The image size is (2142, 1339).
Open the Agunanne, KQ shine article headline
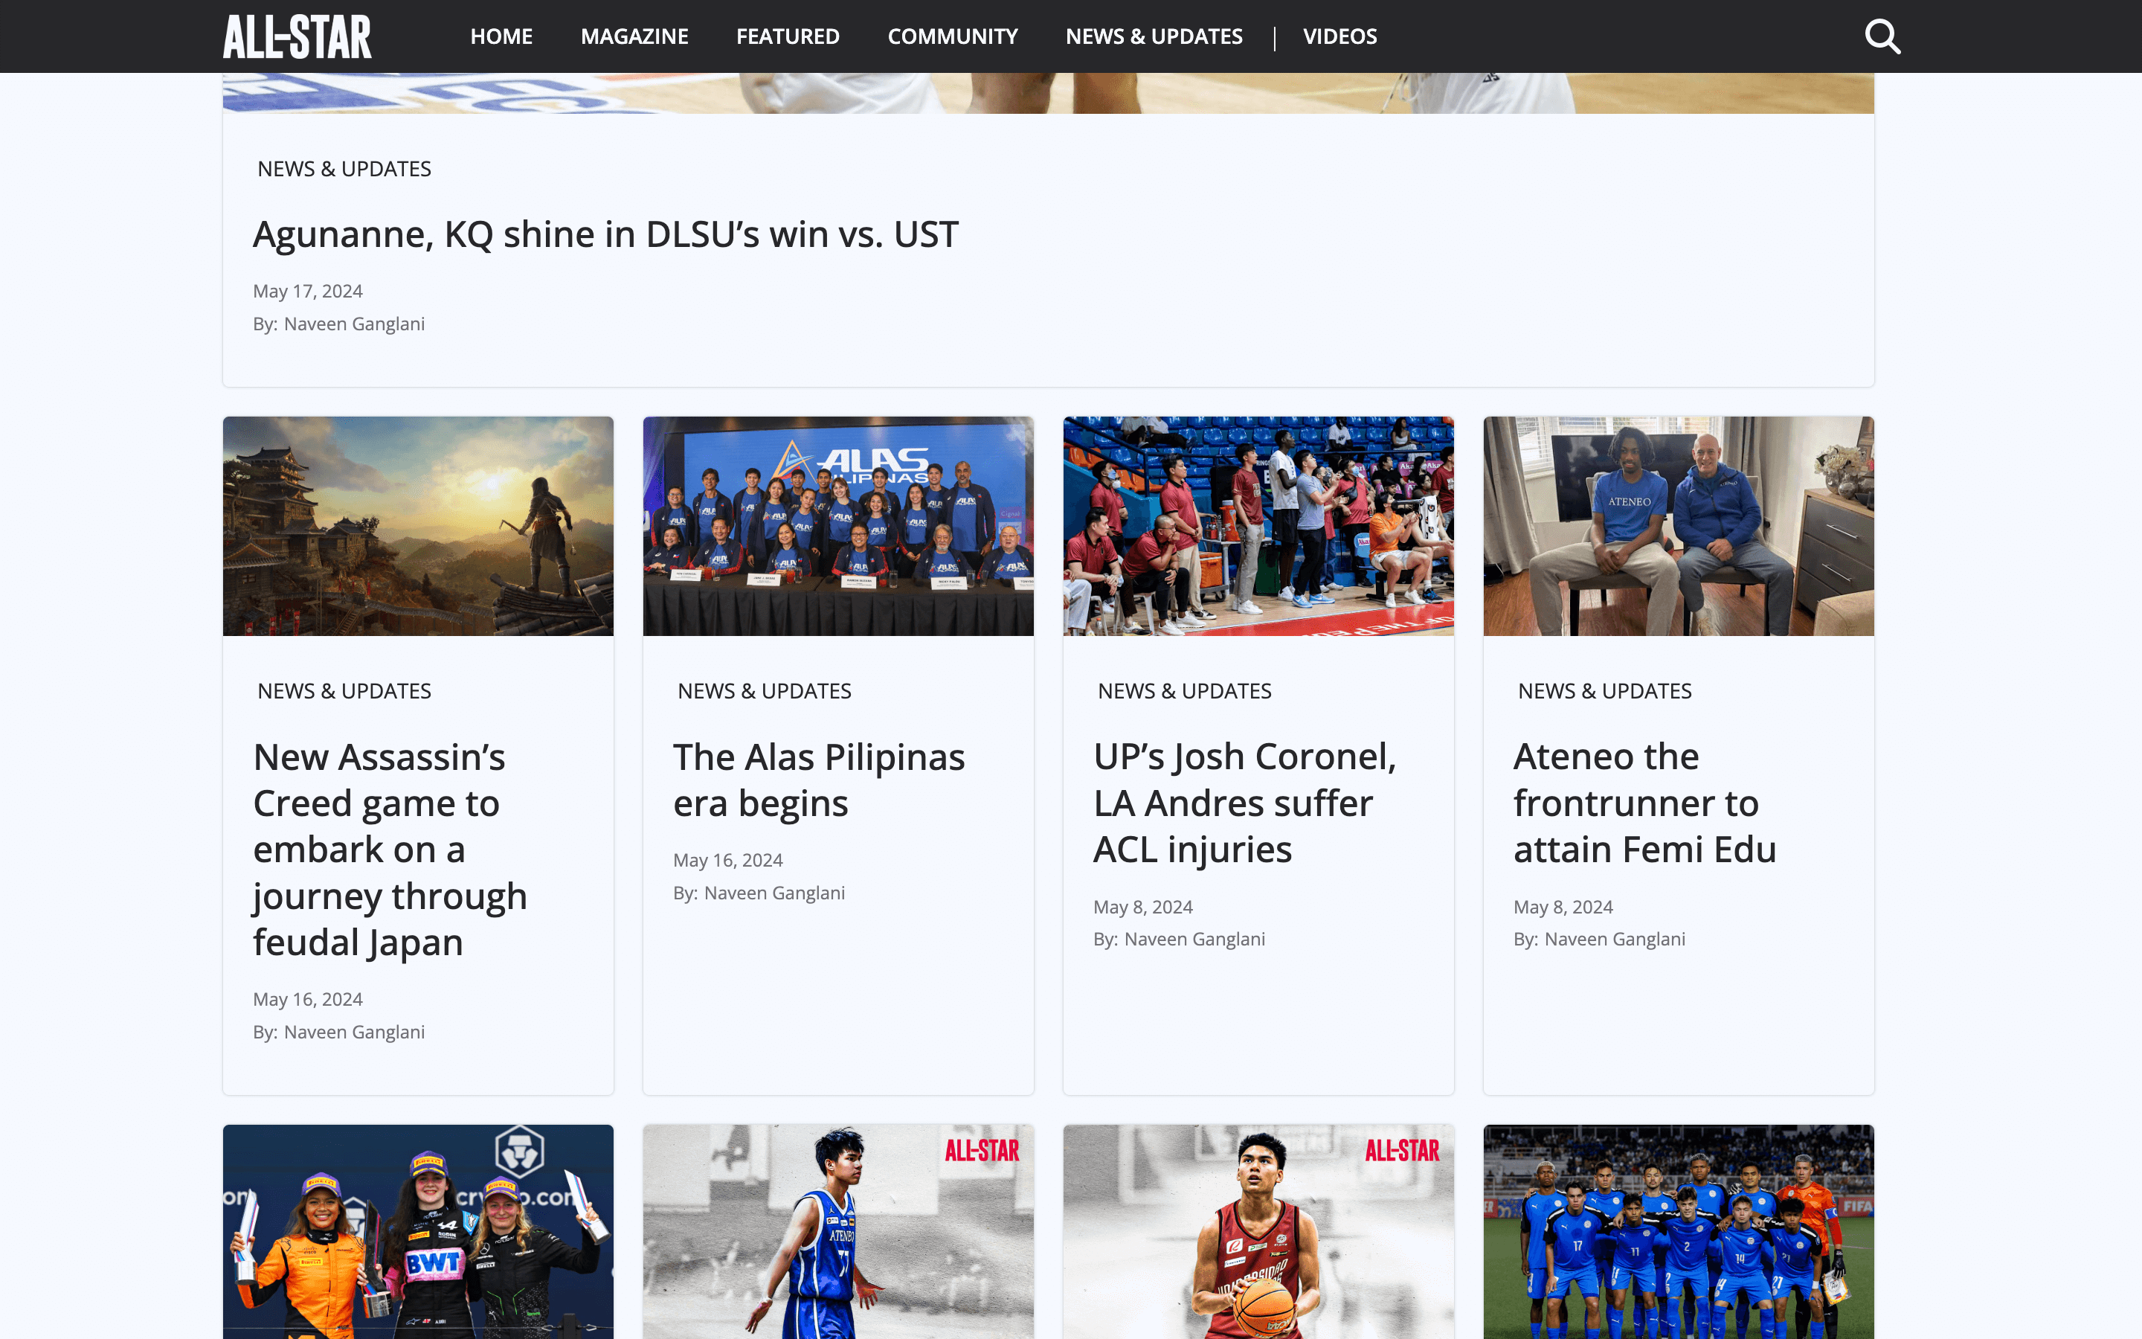pyautogui.click(x=605, y=234)
